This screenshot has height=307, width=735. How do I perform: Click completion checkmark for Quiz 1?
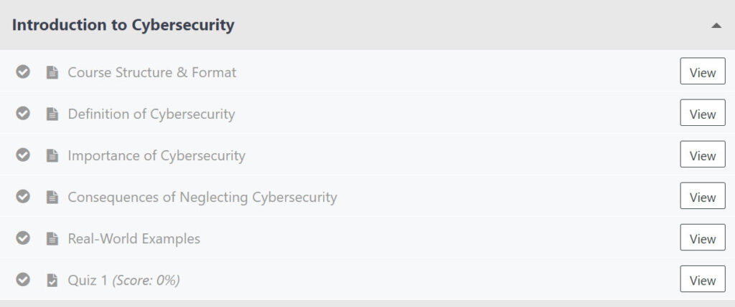coord(24,280)
